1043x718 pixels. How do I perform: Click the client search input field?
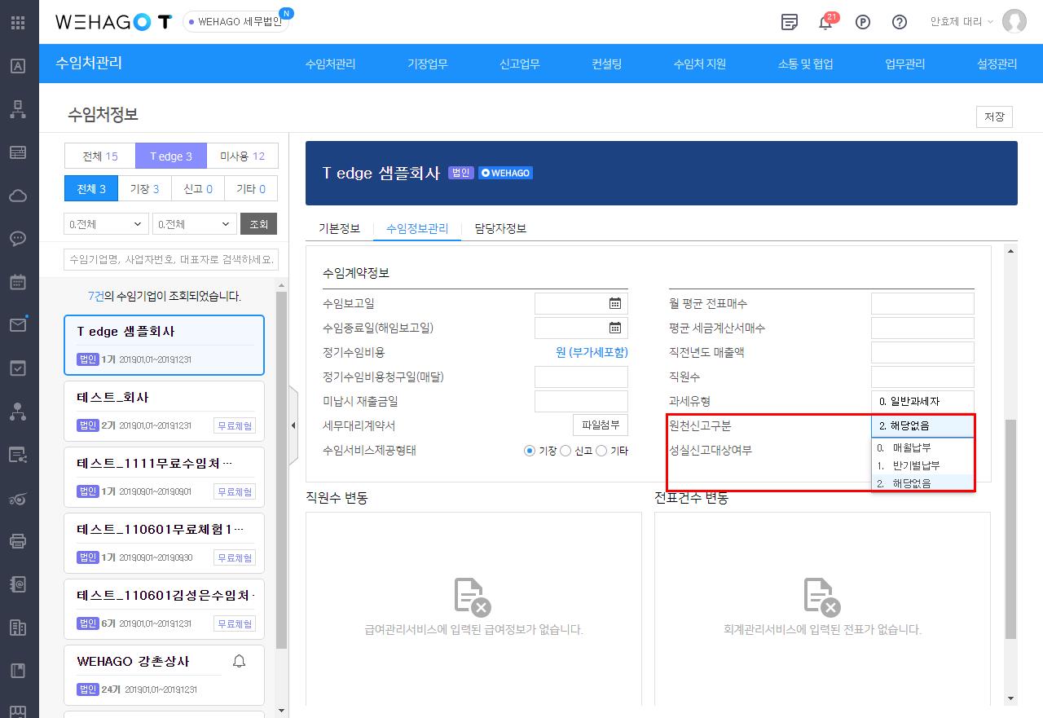(171, 259)
